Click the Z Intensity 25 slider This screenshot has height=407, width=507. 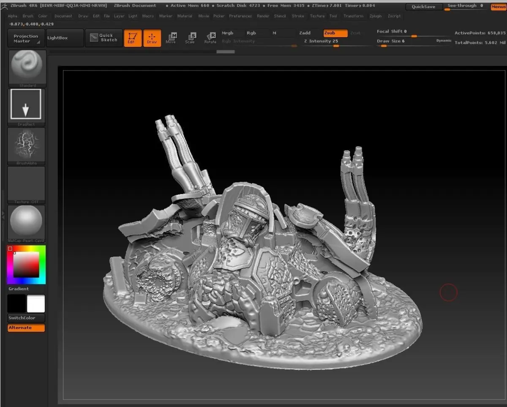point(336,42)
